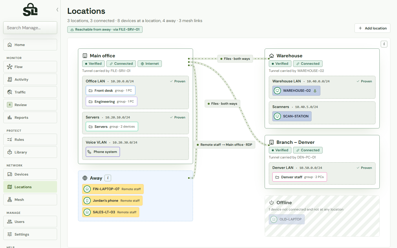The height and width of the screenshot is (248, 397).
Task: Open the canvas info button
Action: click(x=384, y=44)
